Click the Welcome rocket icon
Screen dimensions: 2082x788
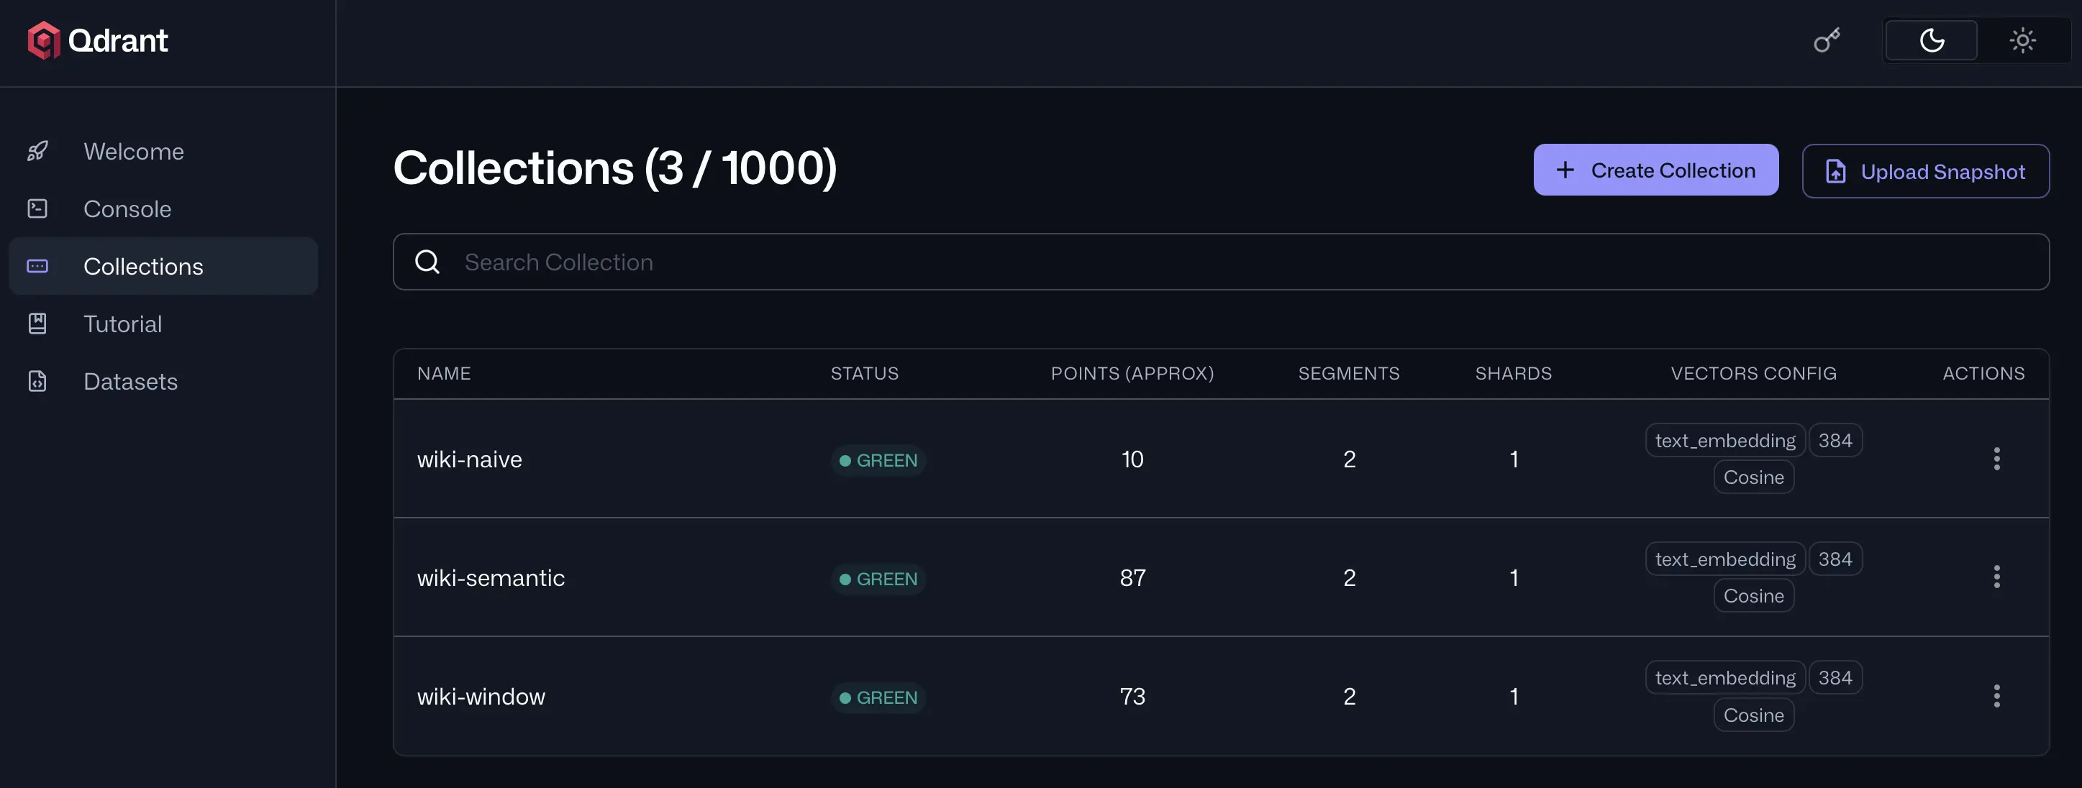38,151
